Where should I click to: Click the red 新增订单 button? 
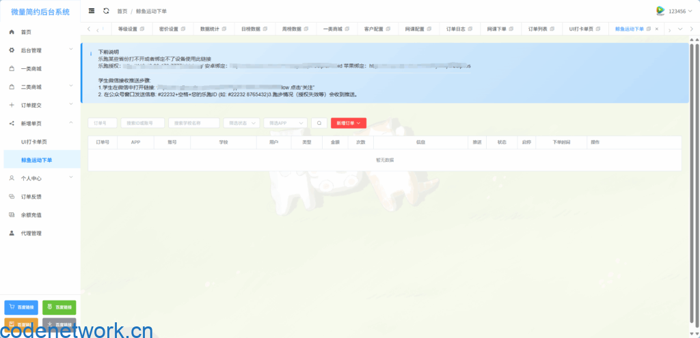coord(349,123)
